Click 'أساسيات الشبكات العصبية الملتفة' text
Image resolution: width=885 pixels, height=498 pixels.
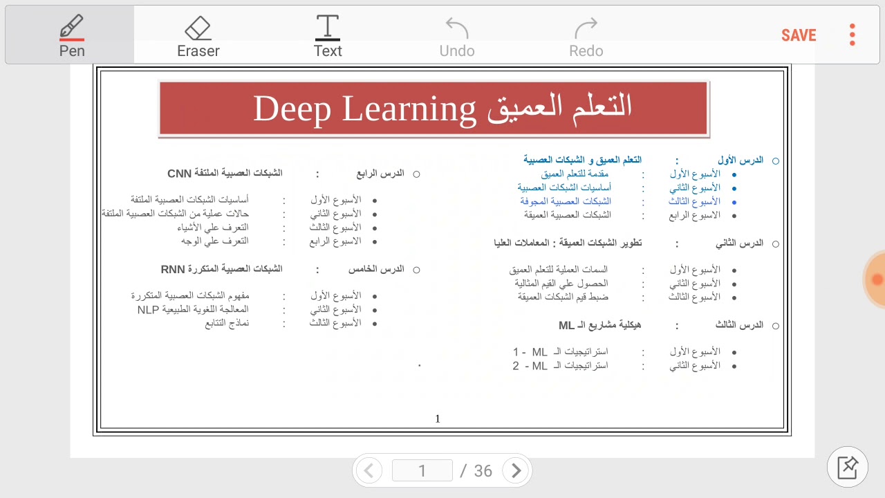pyautogui.click(x=190, y=199)
